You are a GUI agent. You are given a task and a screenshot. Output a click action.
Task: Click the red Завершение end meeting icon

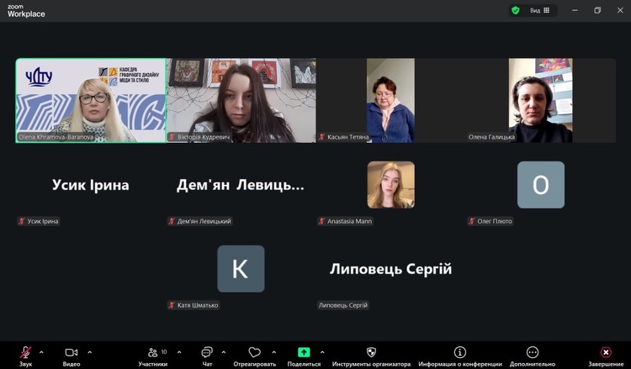[606, 352]
